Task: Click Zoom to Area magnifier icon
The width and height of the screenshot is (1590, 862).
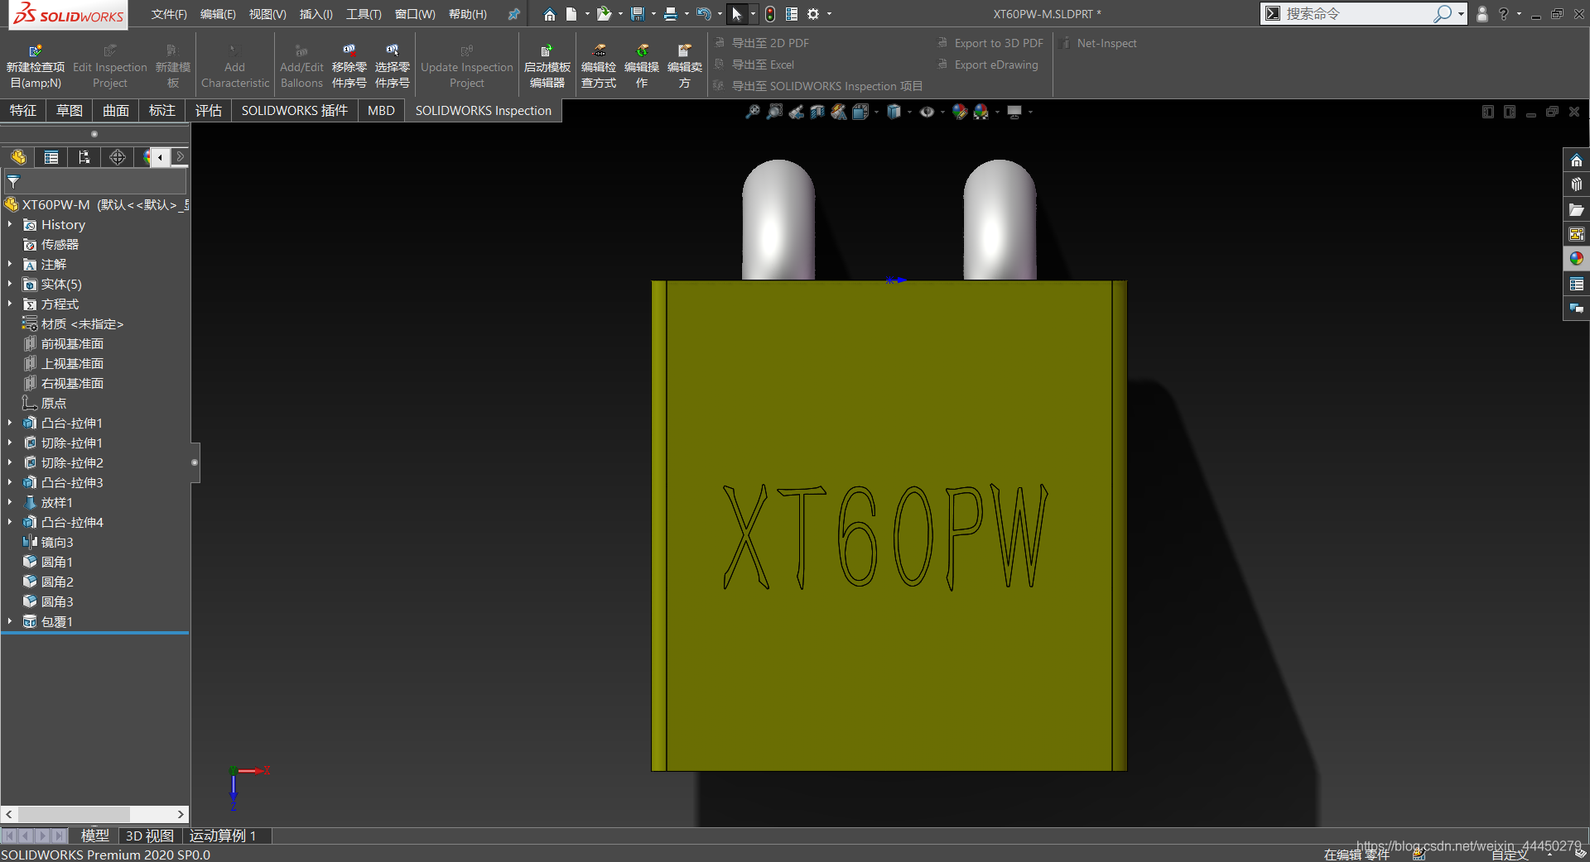Action: pos(774,112)
